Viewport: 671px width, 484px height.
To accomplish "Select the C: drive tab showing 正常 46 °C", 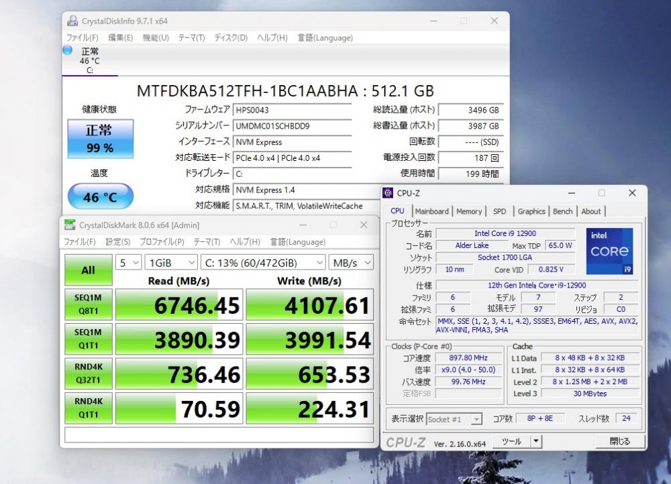I will pos(89,60).
